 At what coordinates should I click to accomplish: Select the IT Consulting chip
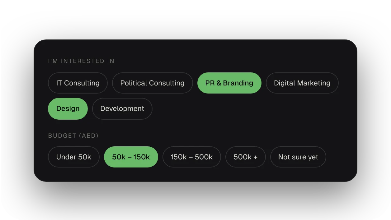tap(78, 83)
